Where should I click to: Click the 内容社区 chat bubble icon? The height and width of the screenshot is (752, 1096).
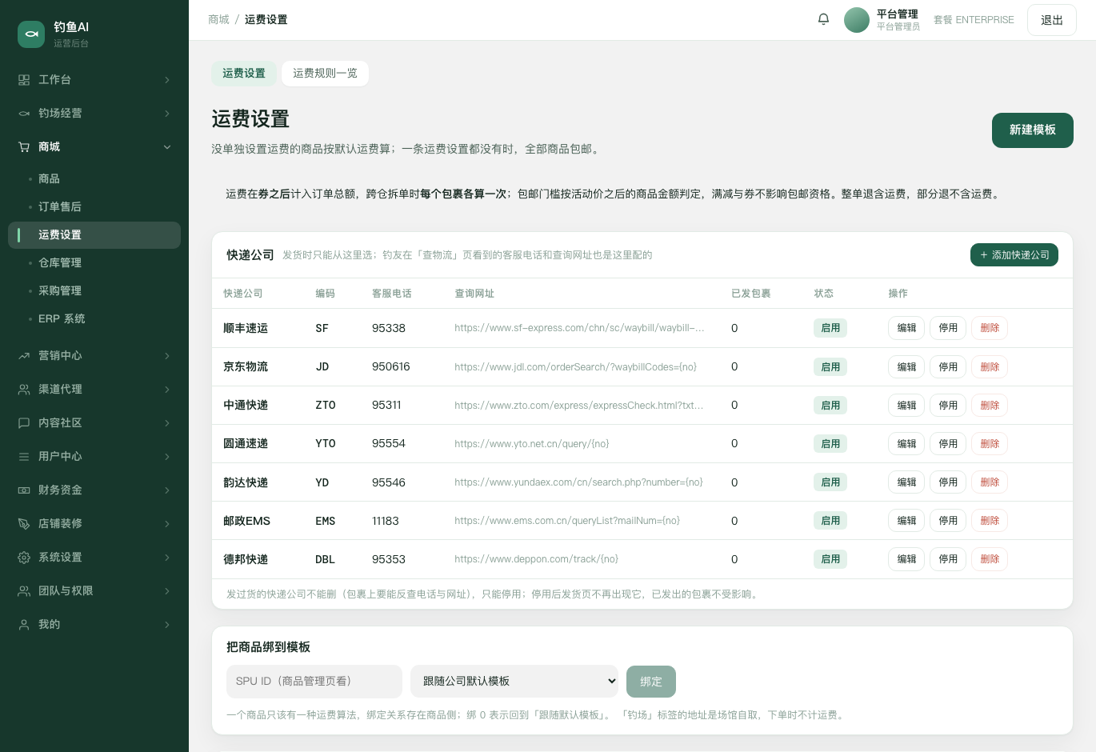pyautogui.click(x=24, y=423)
